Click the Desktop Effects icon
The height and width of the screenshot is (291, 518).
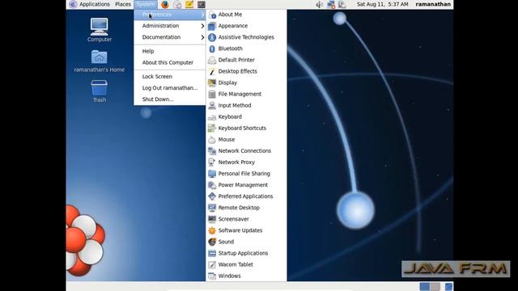click(212, 71)
